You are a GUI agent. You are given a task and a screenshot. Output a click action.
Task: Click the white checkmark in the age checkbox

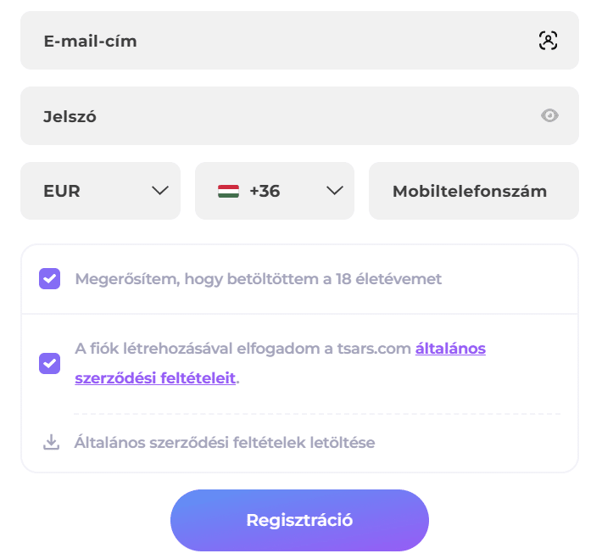[49, 278]
